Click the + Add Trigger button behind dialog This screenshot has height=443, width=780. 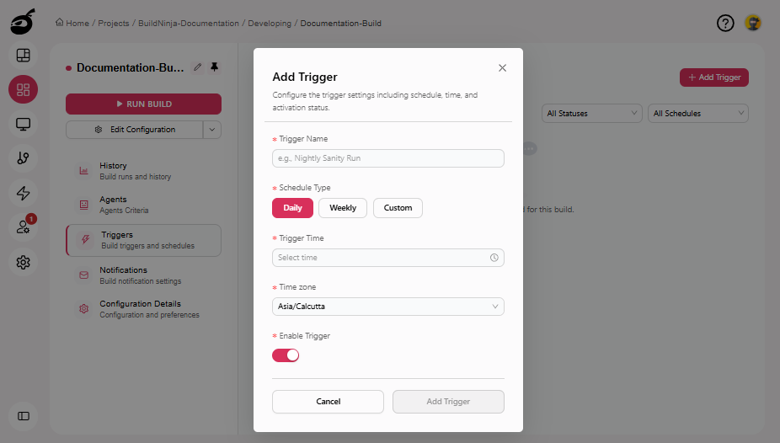click(713, 77)
